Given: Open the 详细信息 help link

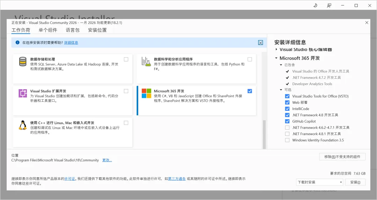Looking at the screenshot, I should (x=71, y=43).
